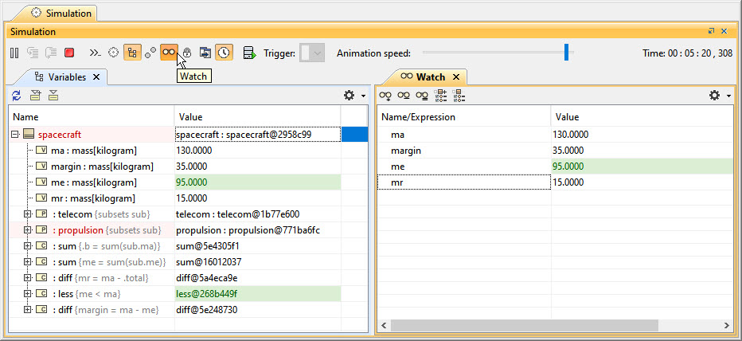Toggle the clock button in the toolbar
Image resolution: width=742 pixels, height=341 pixels.
[x=225, y=53]
